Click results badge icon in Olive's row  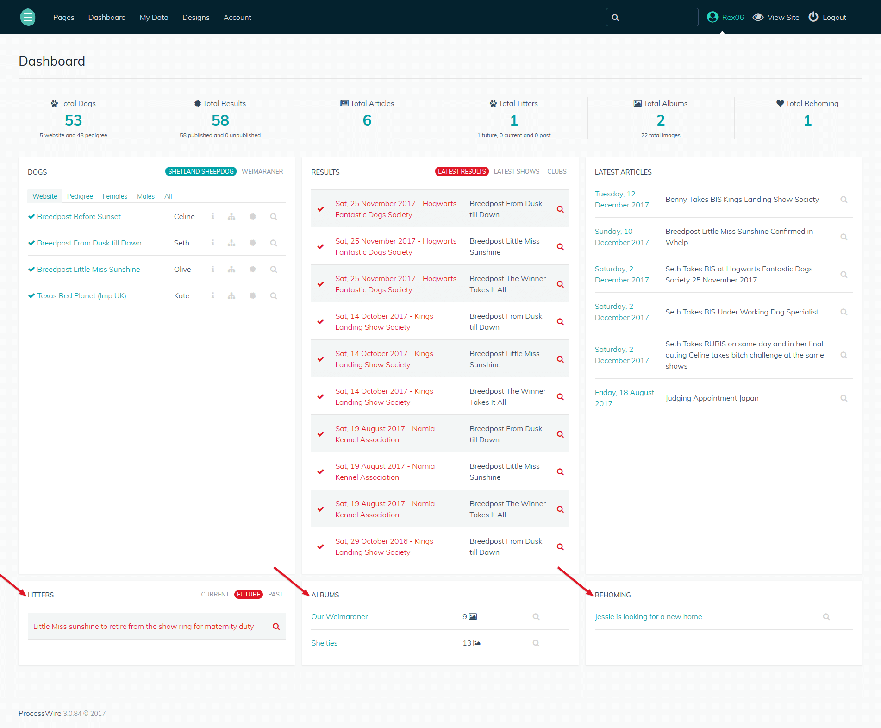(x=253, y=269)
